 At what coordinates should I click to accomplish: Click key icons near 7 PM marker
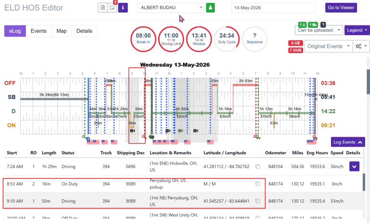pos(257,137)
